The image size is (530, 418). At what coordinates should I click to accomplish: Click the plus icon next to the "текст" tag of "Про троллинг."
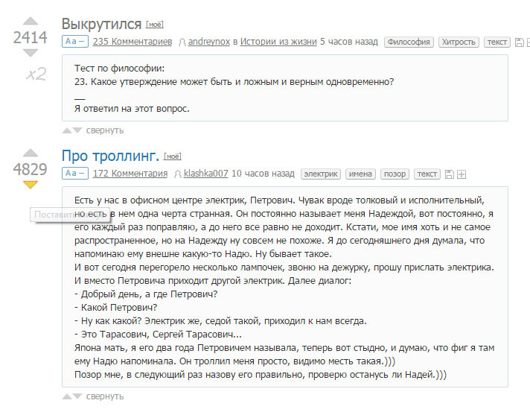click(462, 174)
